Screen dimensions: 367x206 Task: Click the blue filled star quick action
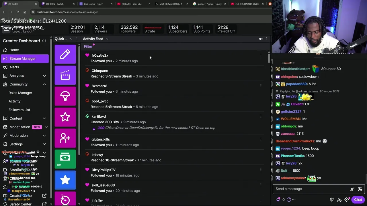65,180
